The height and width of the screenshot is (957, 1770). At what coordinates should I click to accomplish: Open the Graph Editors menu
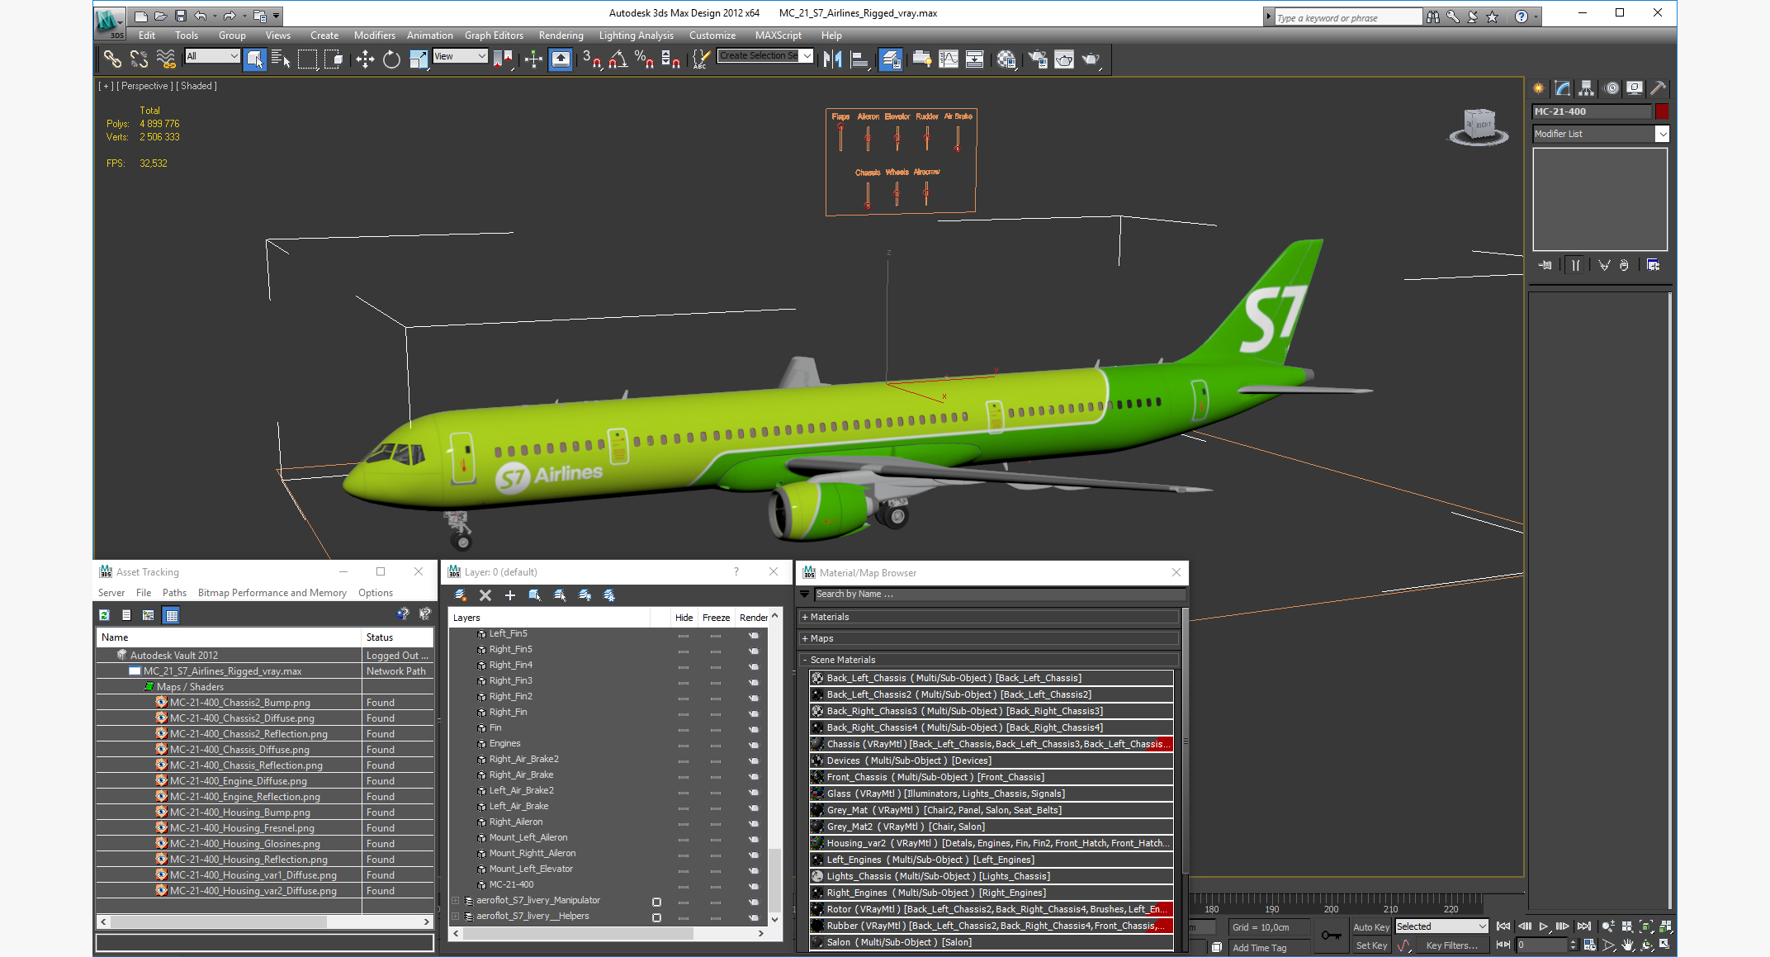[494, 36]
